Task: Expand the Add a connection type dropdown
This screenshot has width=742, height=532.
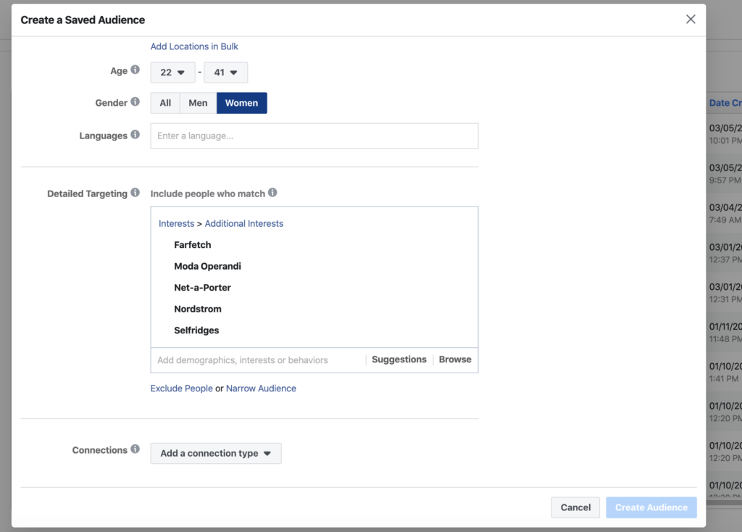Action: pyautogui.click(x=216, y=454)
